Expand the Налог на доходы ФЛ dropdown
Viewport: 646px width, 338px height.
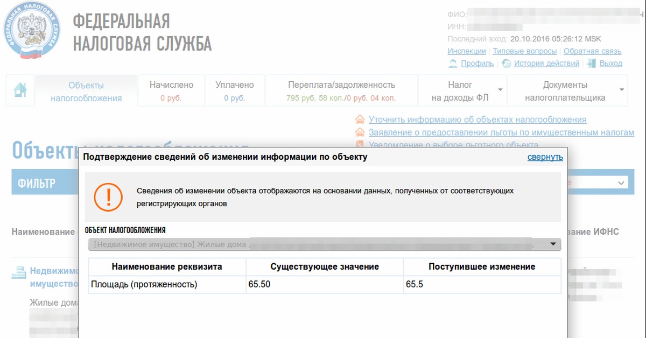500,90
